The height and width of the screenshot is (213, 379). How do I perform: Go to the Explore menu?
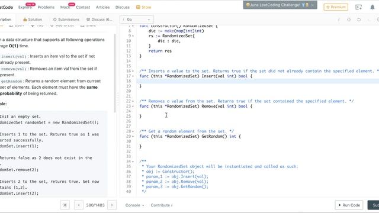tap(25, 7)
